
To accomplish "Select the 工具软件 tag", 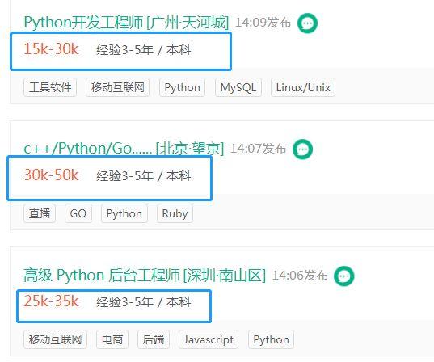I will 50,87.
